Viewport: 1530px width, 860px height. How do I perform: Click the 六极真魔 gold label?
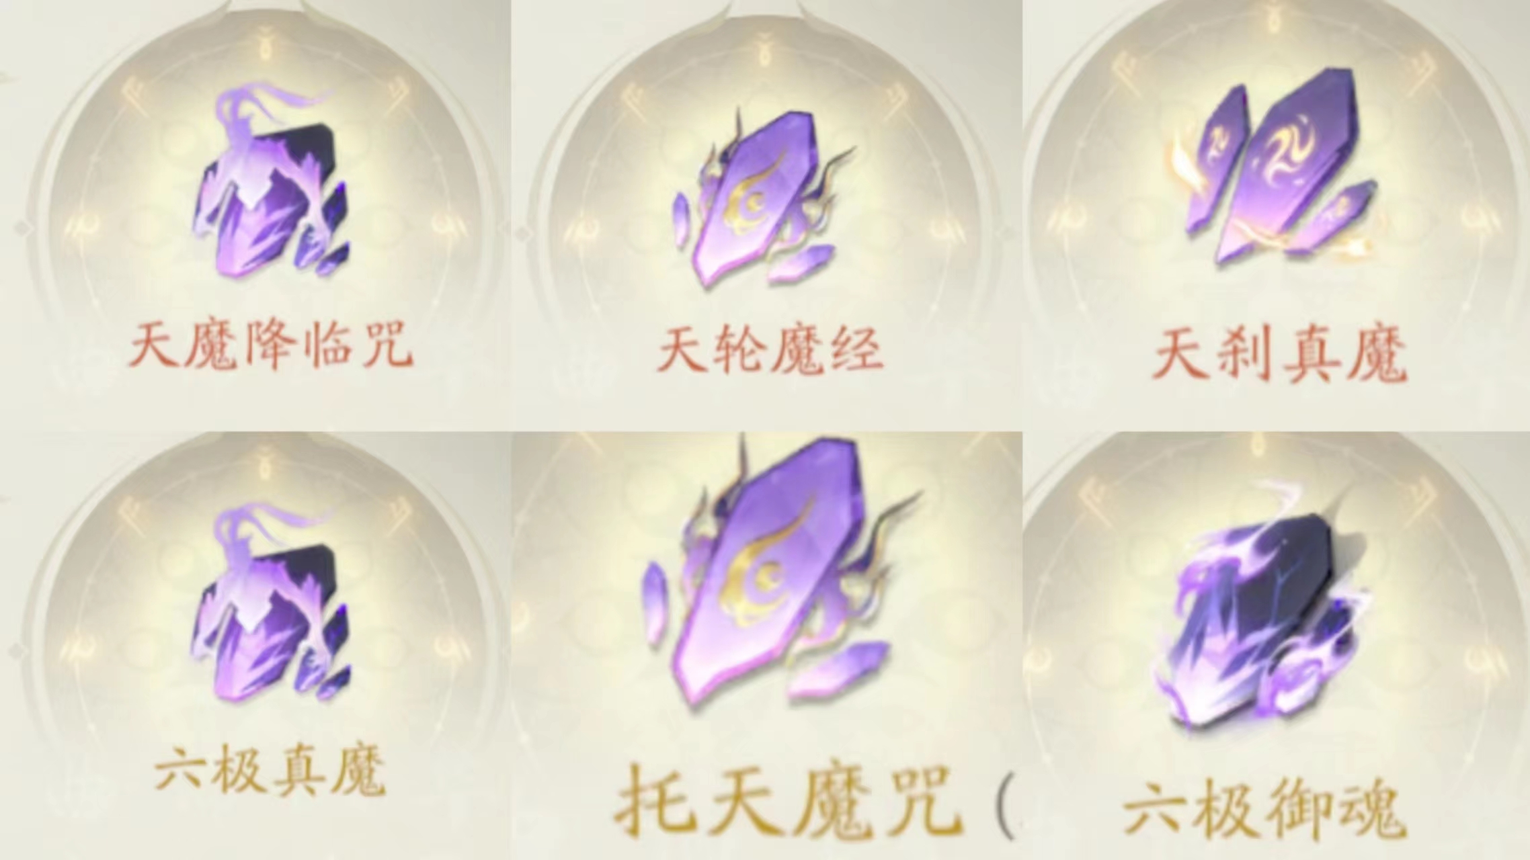pyautogui.click(x=271, y=773)
